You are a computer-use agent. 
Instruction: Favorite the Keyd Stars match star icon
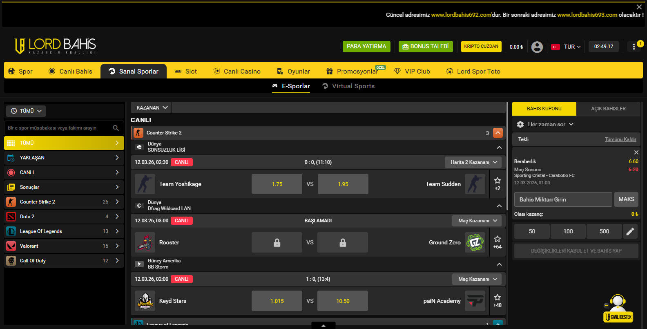(498, 297)
